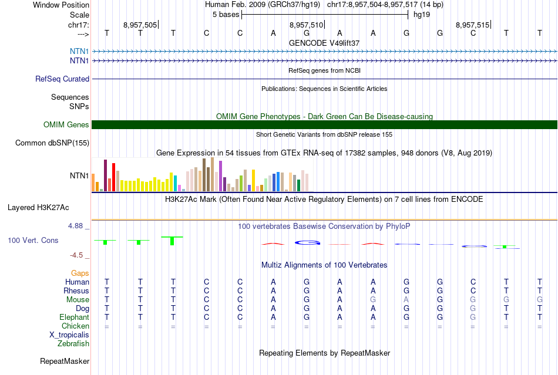Click the dark blue NTN1 GENCODE label

[x=79, y=61]
